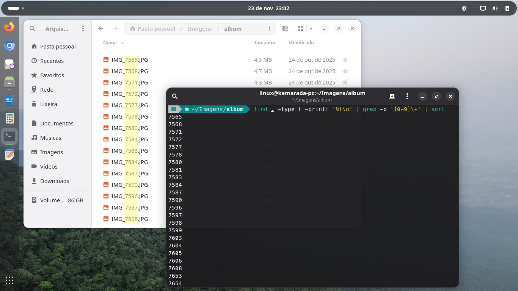Switch to grid view in Files

coord(300,28)
